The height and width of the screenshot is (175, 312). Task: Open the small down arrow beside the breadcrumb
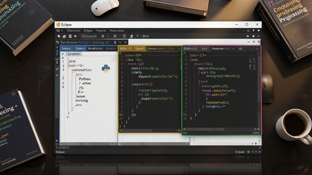120,42
